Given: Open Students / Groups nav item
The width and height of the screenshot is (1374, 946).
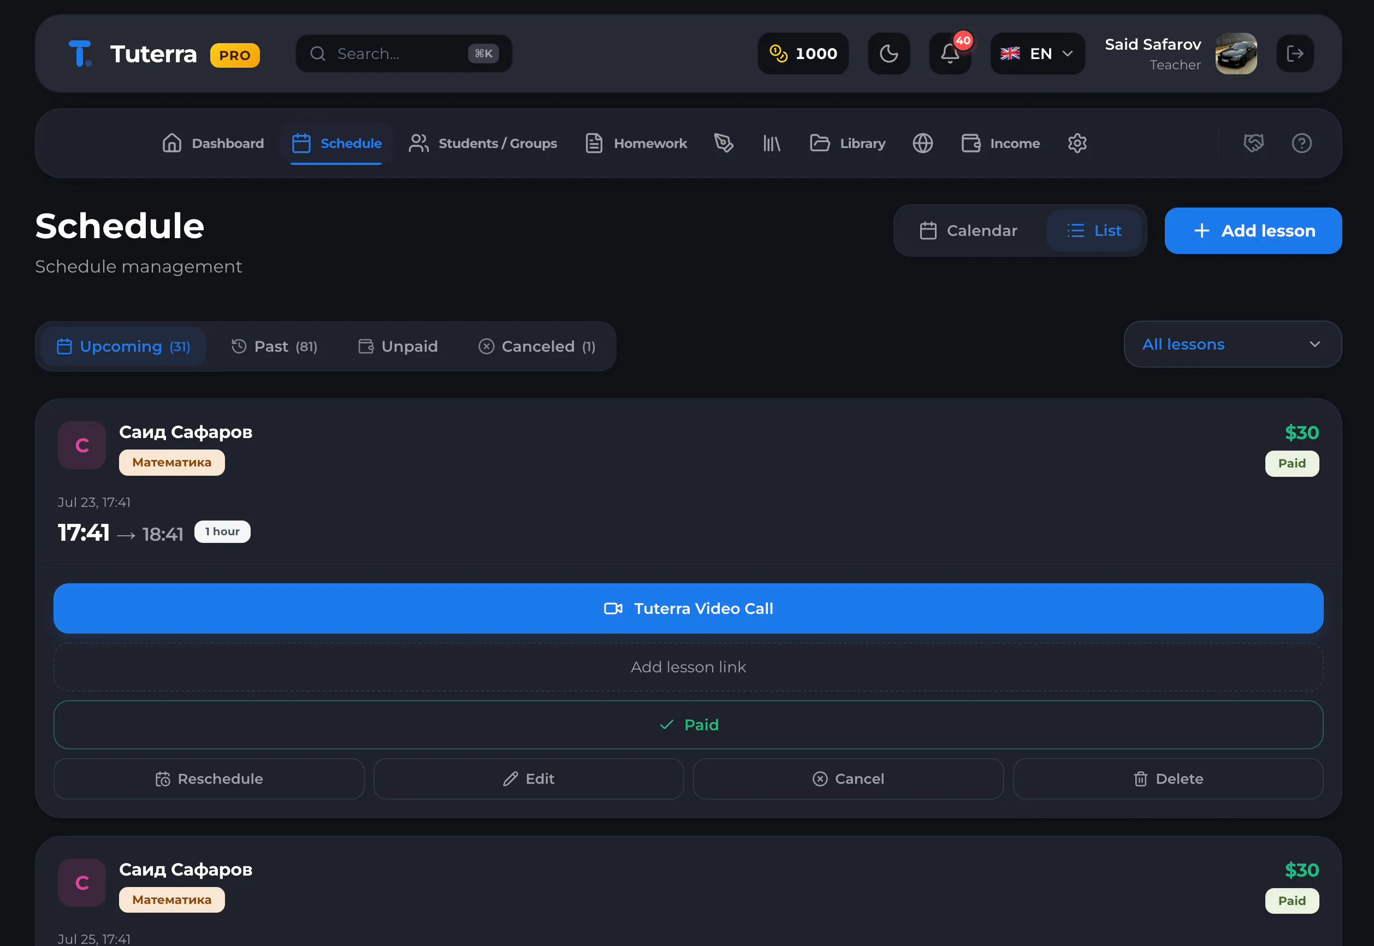Looking at the screenshot, I should (483, 143).
